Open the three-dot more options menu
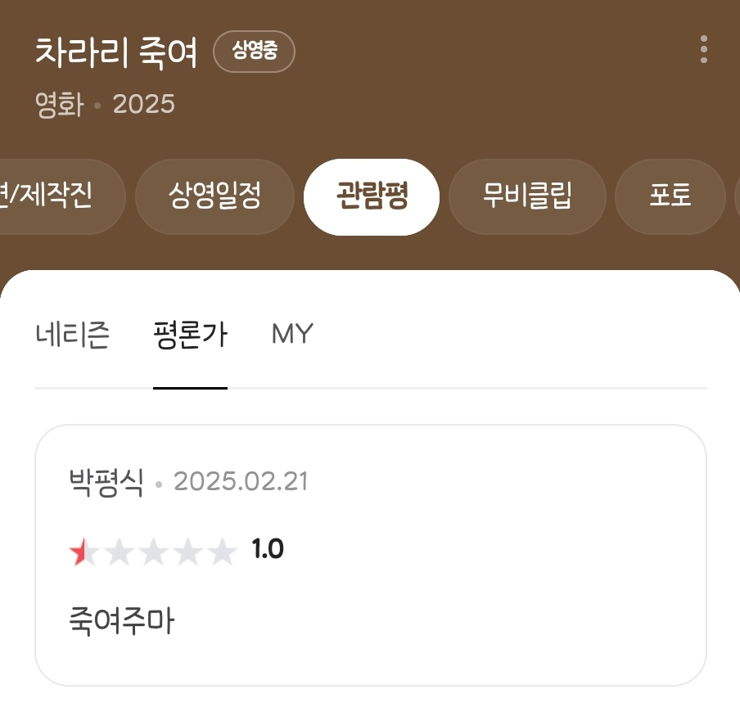 pyautogui.click(x=703, y=49)
